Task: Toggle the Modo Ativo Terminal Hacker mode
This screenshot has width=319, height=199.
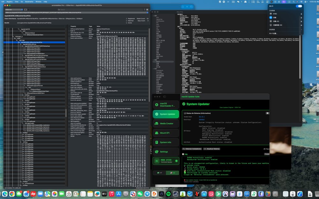Action: coord(166,161)
